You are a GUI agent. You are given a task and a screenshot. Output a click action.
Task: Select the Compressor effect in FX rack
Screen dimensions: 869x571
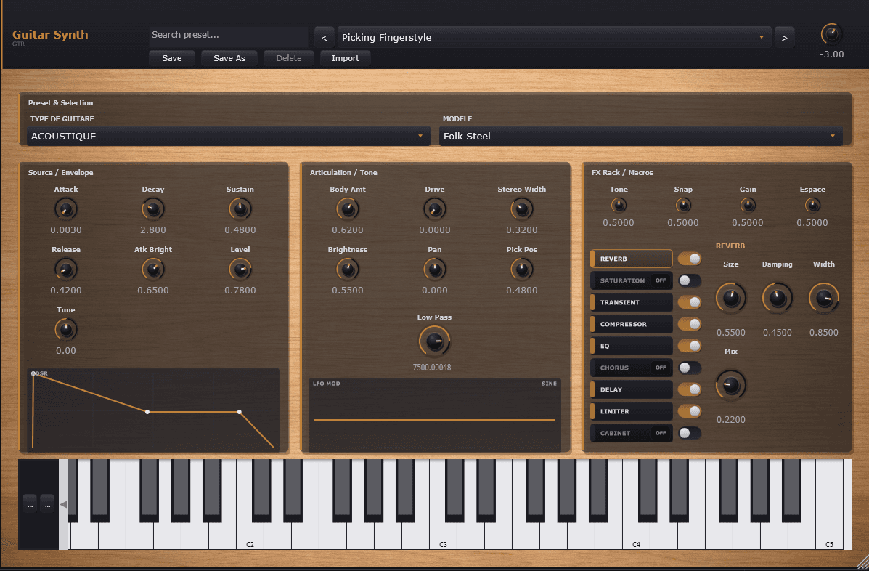click(x=632, y=324)
